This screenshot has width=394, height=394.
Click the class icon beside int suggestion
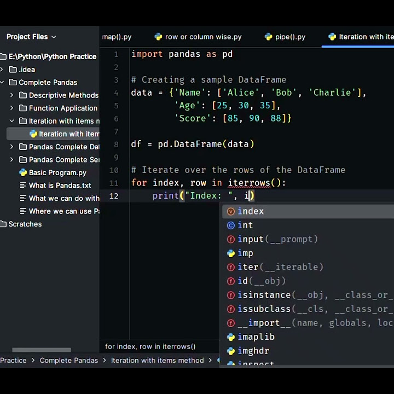pos(231,225)
